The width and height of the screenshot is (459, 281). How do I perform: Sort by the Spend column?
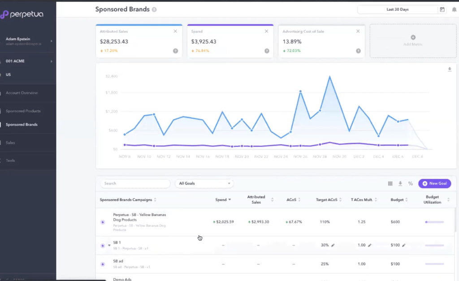(223, 199)
